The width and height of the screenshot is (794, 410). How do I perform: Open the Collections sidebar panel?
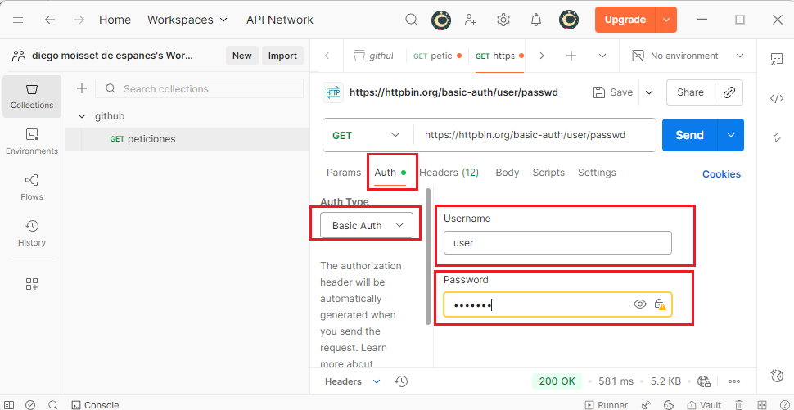pyautogui.click(x=32, y=96)
